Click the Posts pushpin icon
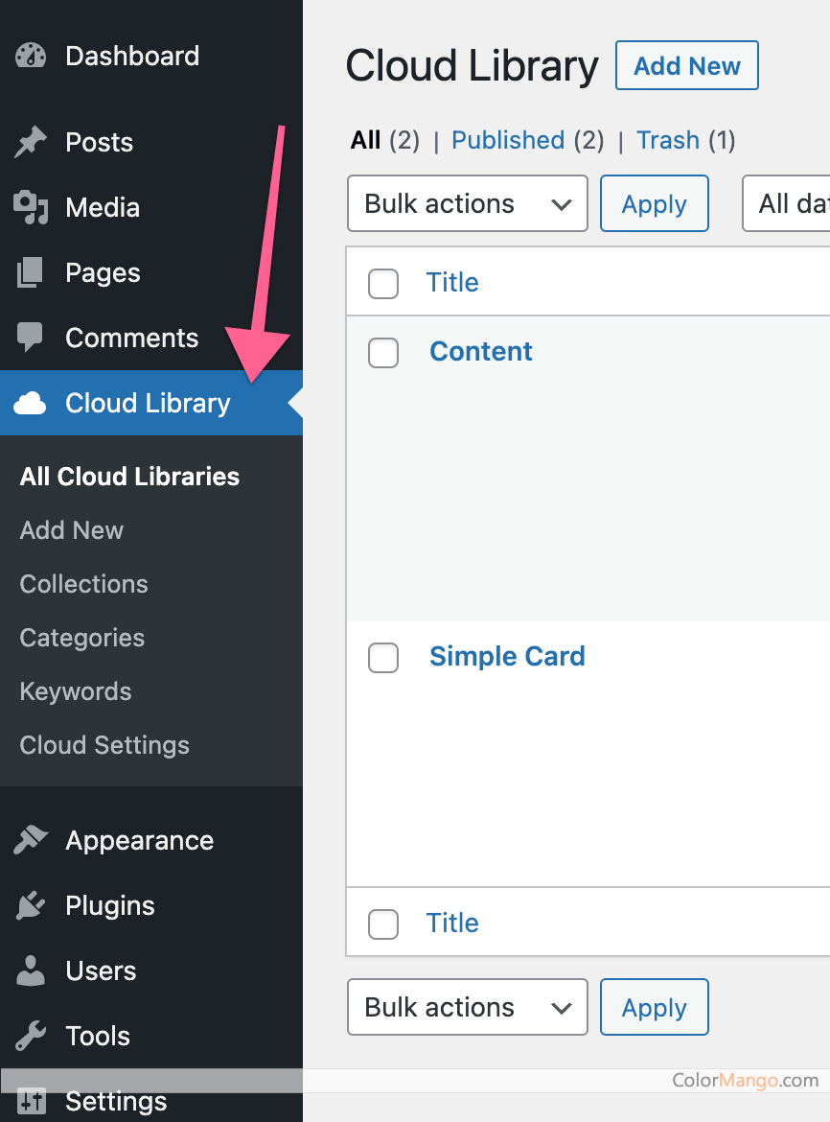The height and width of the screenshot is (1122, 830). (31, 142)
